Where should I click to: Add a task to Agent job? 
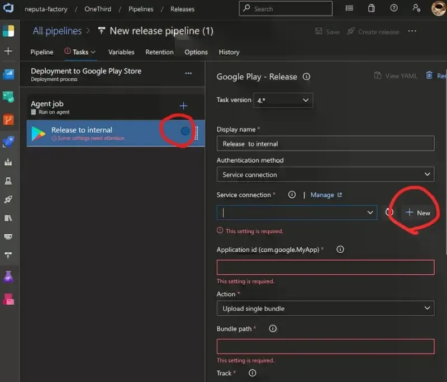coord(183,106)
